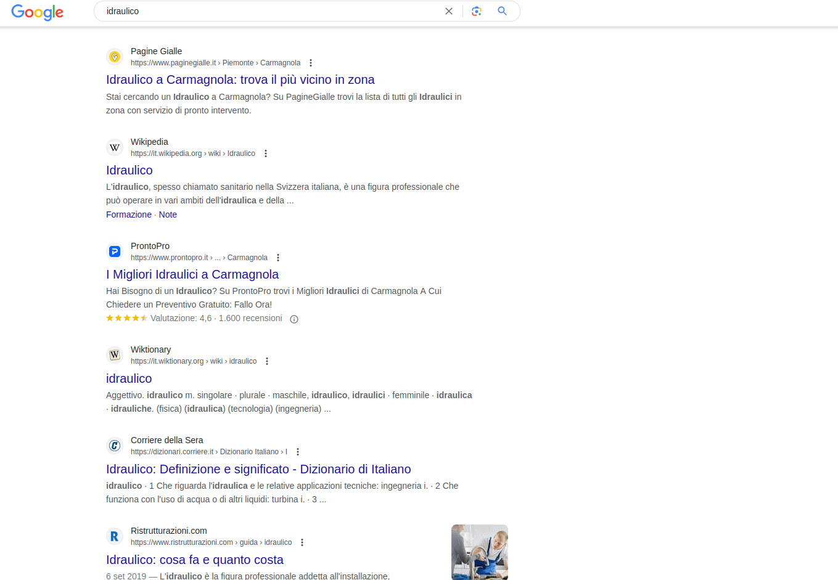The height and width of the screenshot is (580, 838).
Task: Open 'Idraulico: Definizione e significato' link
Action: [258, 469]
